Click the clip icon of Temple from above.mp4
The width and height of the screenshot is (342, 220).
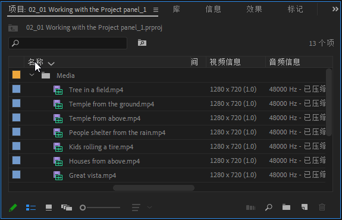point(58,118)
